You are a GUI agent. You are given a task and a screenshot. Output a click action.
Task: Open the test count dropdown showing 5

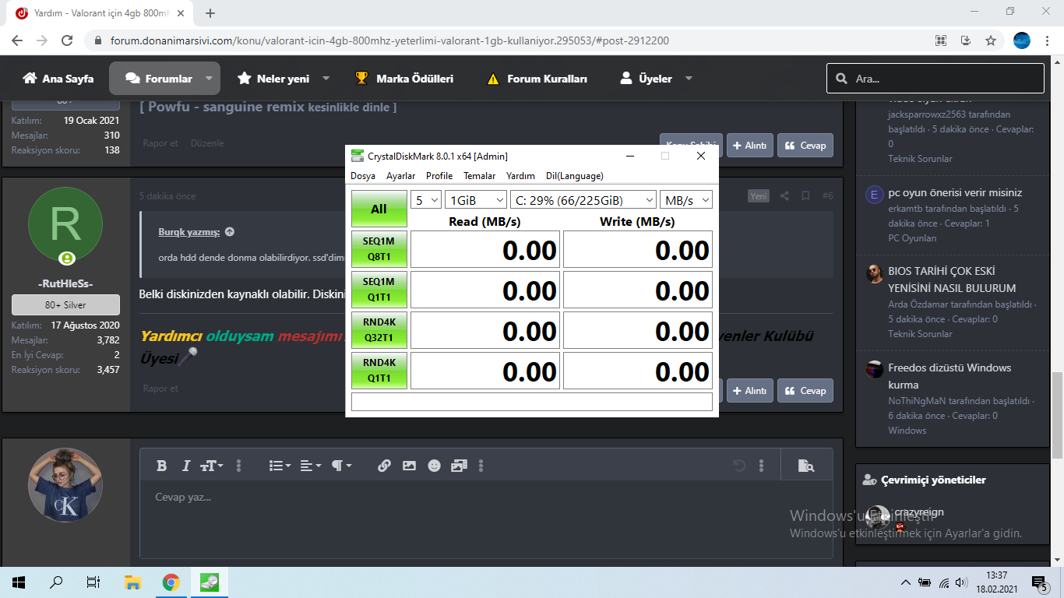coord(426,200)
